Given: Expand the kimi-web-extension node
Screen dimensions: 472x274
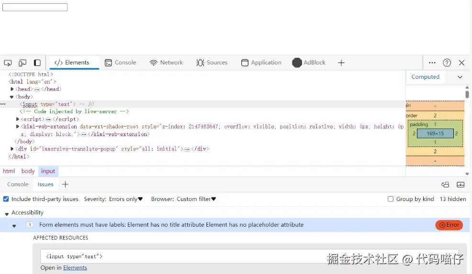Looking at the screenshot, I should [x=17, y=126].
